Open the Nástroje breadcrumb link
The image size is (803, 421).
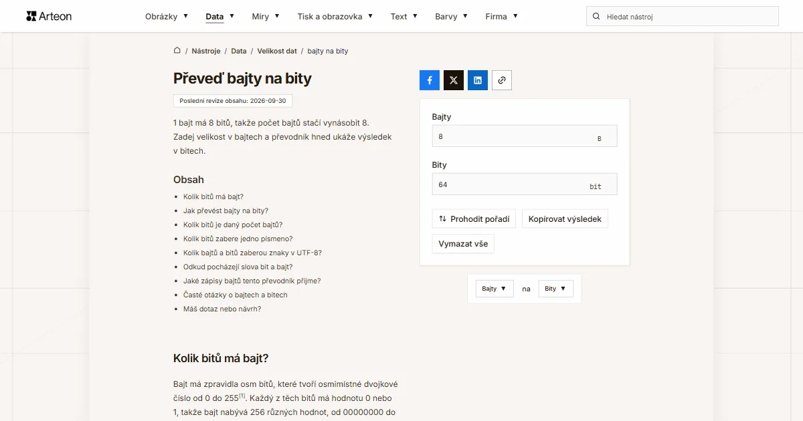click(206, 51)
